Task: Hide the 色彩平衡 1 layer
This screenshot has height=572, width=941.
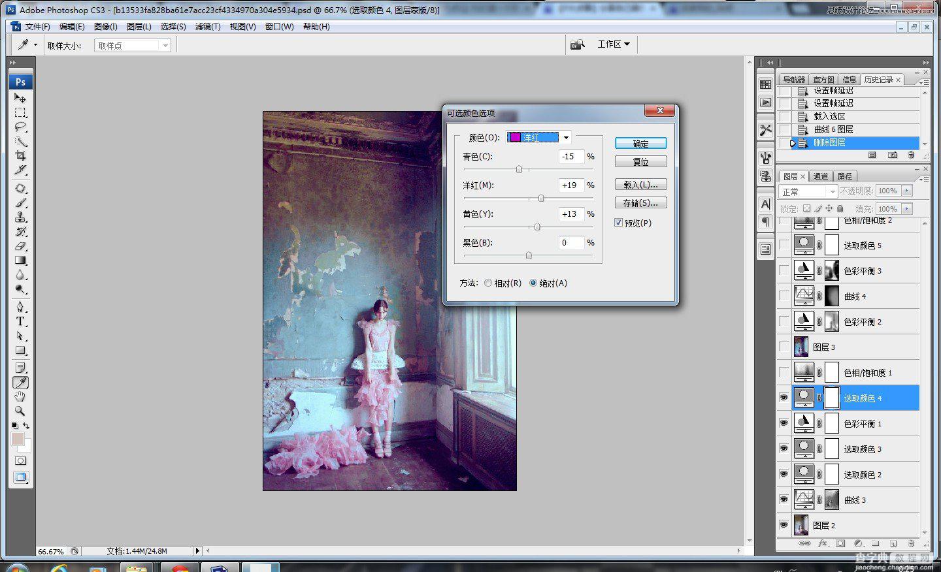Action: click(x=784, y=423)
